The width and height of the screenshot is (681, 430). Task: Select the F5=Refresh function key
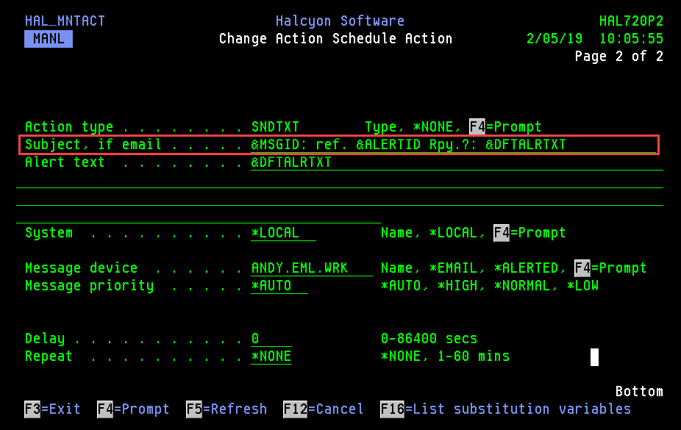(x=226, y=409)
